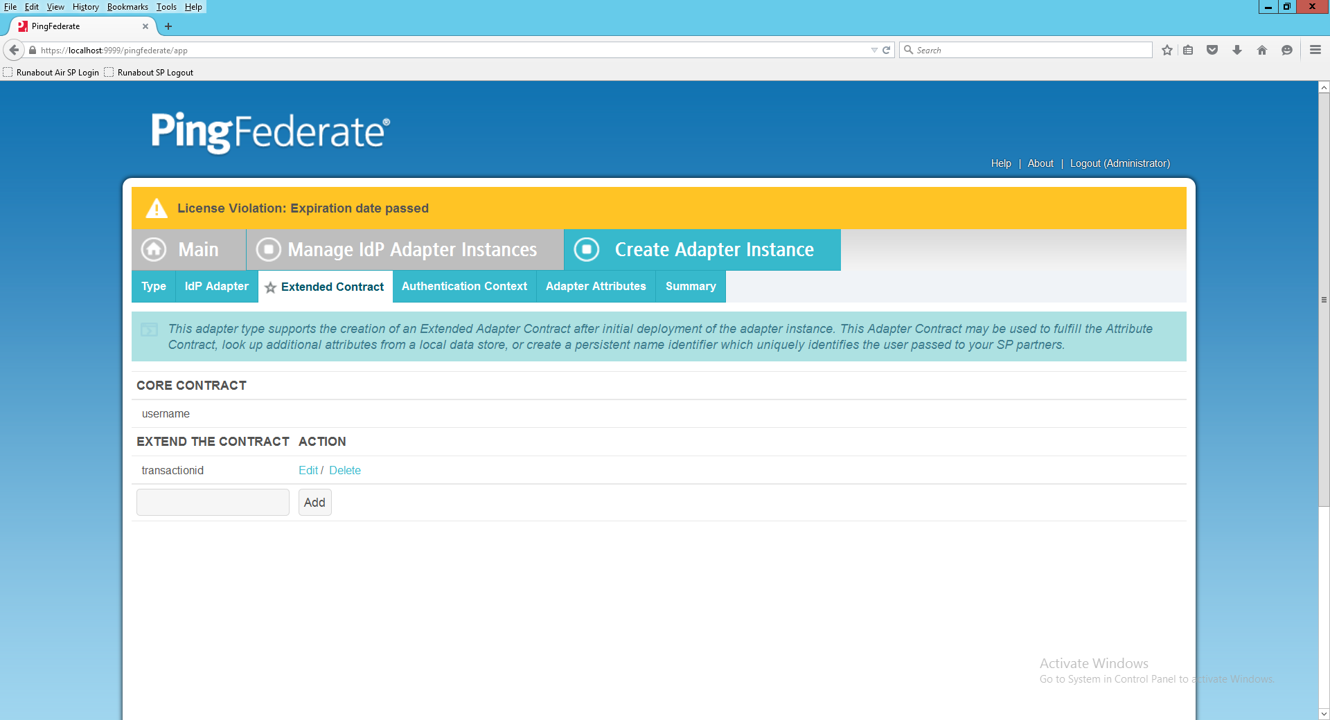Click the CORE CONTRACT heading
The height and width of the screenshot is (720, 1330).
[x=191, y=386]
